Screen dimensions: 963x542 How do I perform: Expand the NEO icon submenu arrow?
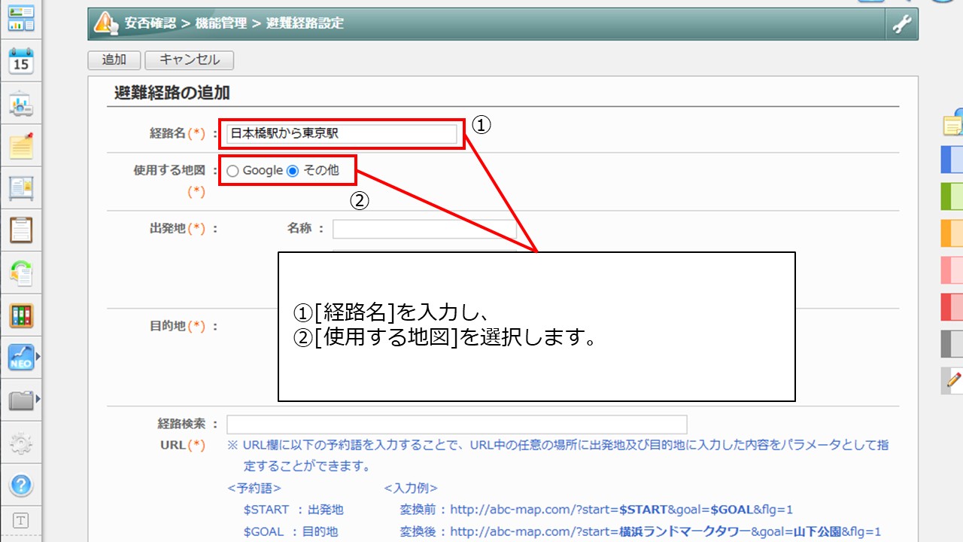coord(38,356)
